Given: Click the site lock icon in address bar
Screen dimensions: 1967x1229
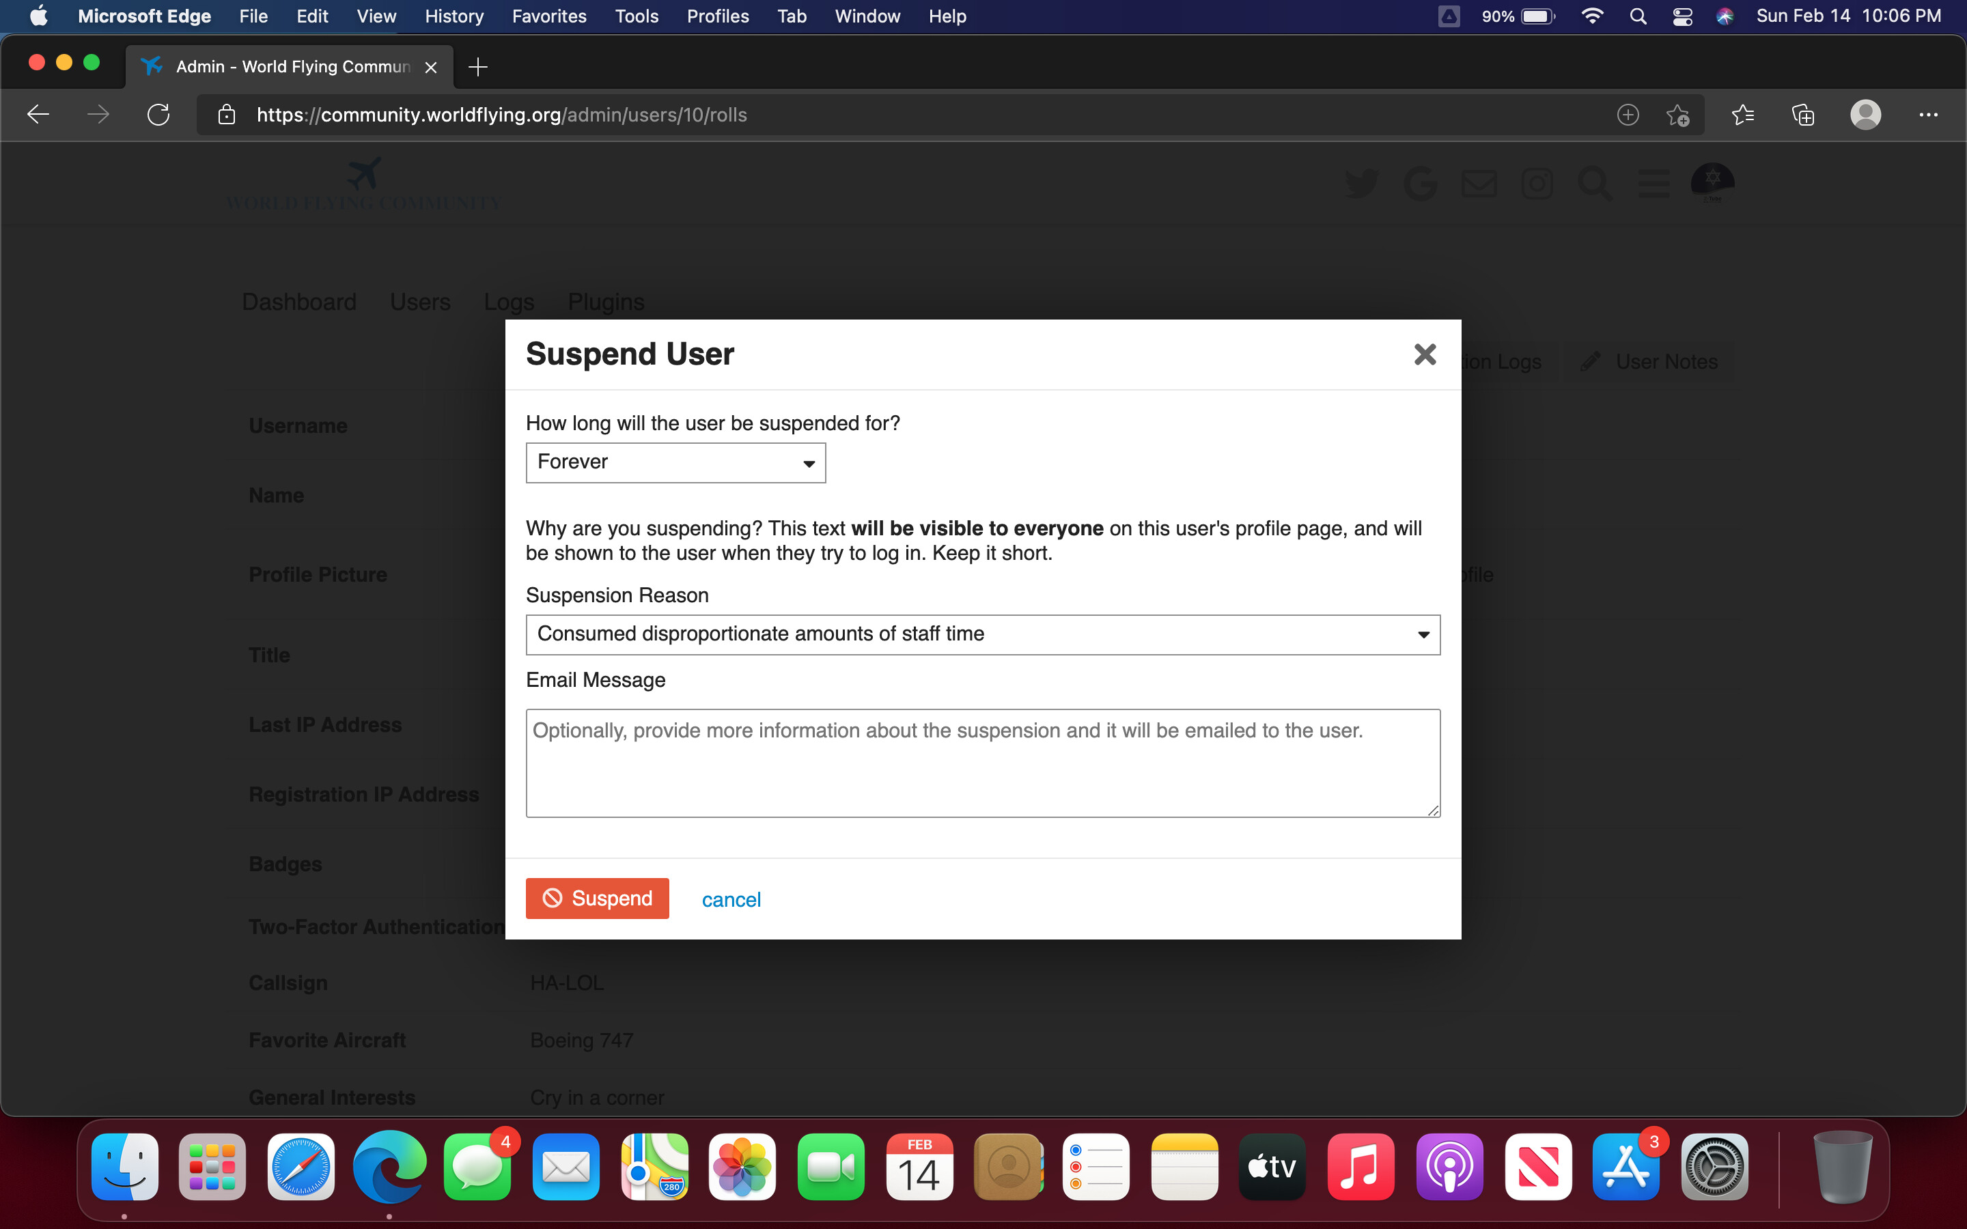Looking at the screenshot, I should click(227, 115).
